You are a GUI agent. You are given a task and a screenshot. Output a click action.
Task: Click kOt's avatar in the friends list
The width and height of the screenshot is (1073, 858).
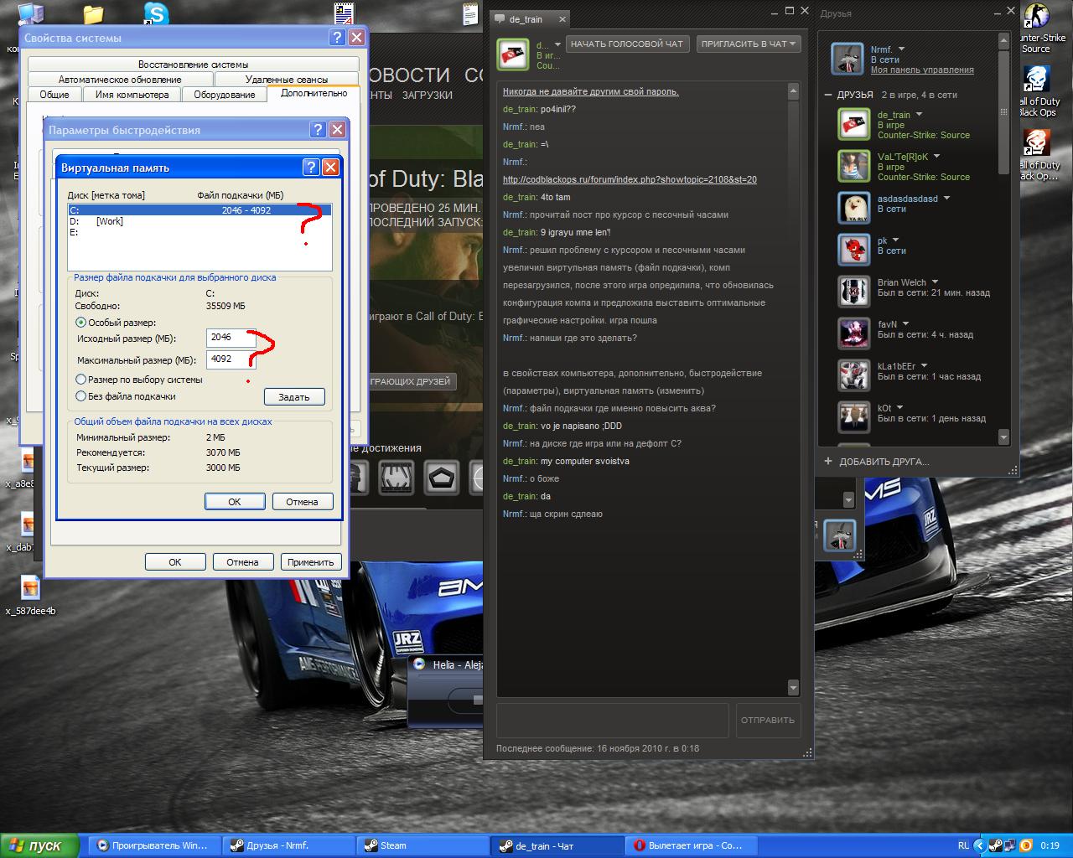pos(854,418)
